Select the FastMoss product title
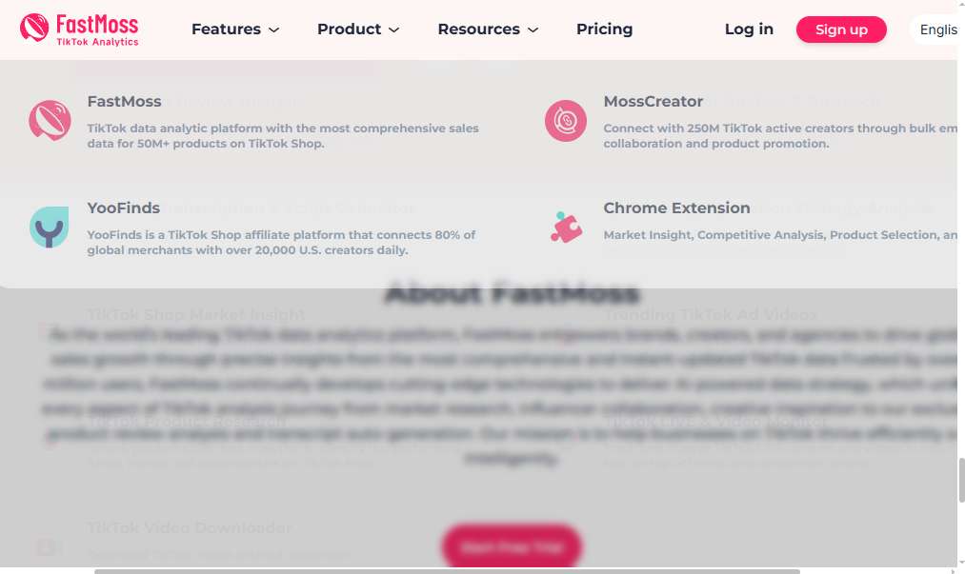 [x=125, y=102]
